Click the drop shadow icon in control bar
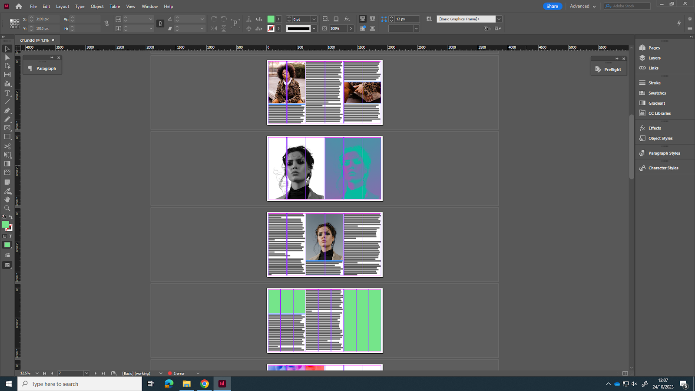The image size is (695, 391). click(x=336, y=19)
